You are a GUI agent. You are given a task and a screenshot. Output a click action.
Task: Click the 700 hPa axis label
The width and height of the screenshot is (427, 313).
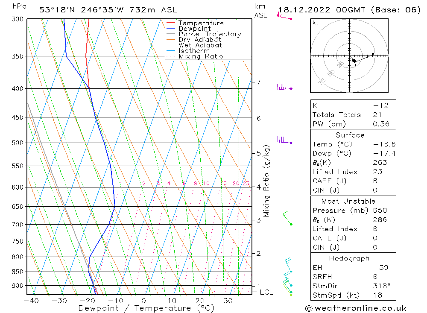coord(18,225)
